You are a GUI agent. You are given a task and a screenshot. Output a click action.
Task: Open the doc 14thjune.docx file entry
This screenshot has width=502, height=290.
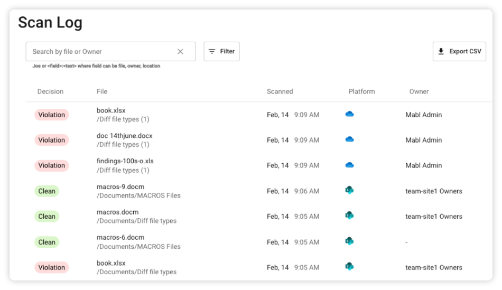(124, 136)
